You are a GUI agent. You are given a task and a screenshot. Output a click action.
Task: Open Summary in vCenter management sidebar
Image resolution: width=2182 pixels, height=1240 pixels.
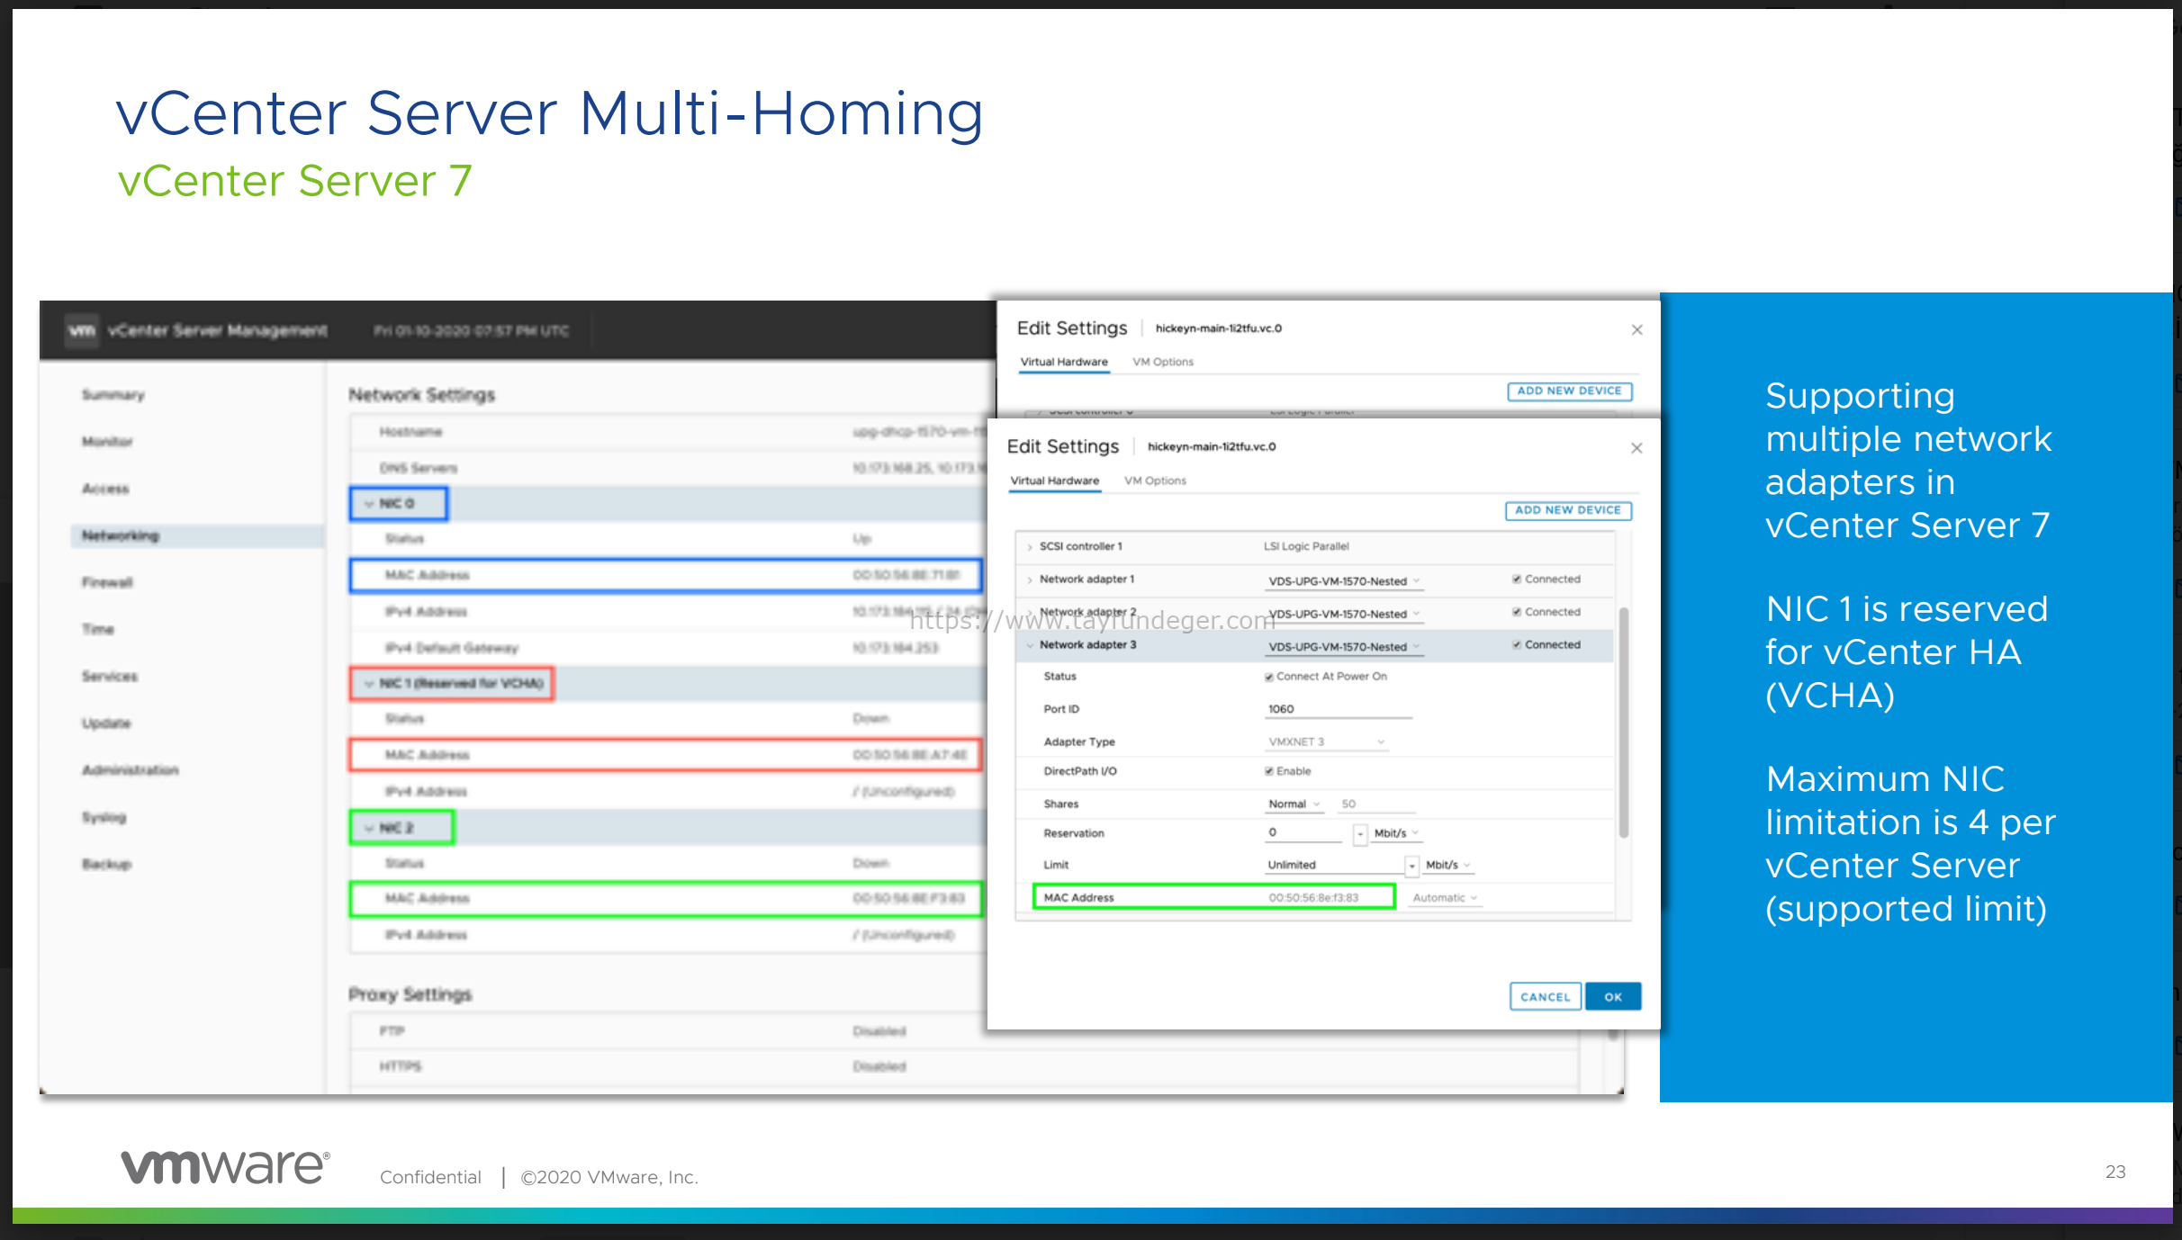tap(113, 395)
